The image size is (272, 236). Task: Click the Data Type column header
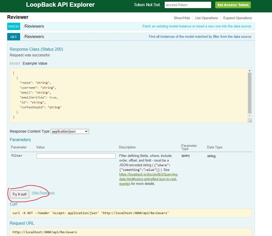(x=215, y=147)
